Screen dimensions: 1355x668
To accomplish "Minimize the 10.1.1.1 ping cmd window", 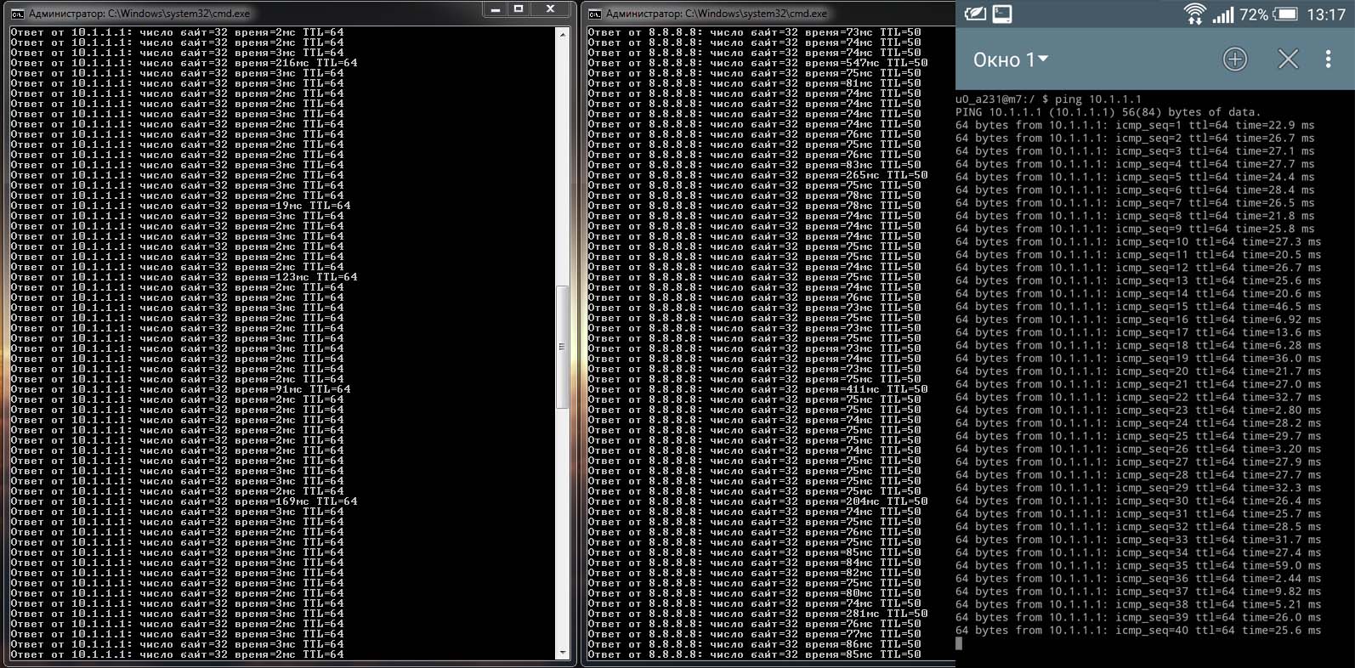I will coord(495,9).
